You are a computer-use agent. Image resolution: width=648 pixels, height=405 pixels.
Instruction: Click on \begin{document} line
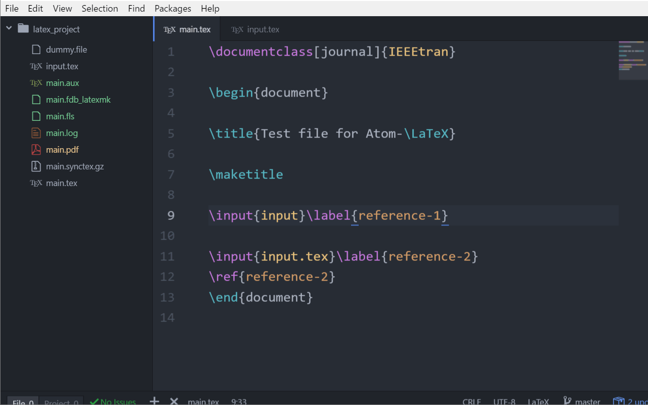click(268, 93)
